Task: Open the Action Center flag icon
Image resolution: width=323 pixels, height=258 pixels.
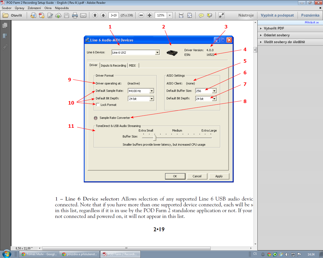Action: tap(299, 254)
